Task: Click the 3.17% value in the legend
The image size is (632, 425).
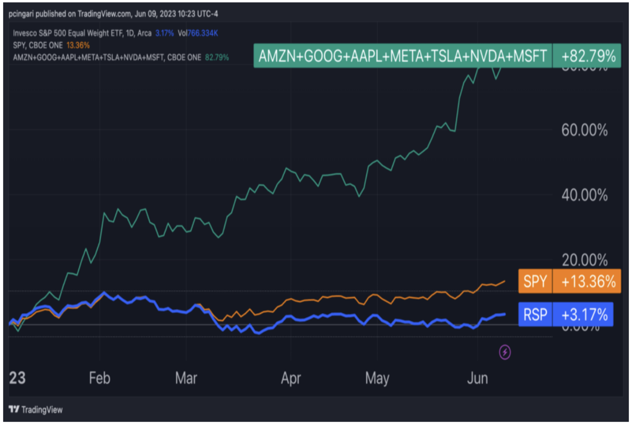Action: pyautogui.click(x=164, y=33)
